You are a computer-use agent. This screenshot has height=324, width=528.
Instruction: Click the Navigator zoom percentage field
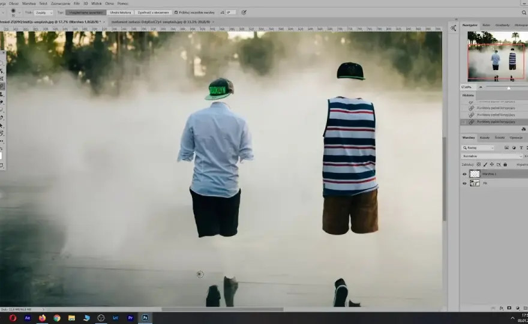pos(467,87)
